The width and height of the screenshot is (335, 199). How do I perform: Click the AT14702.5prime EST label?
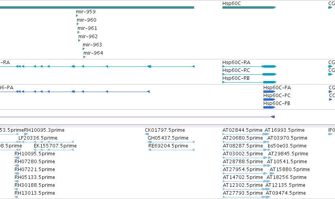pyautogui.click(x=243, y=177)
